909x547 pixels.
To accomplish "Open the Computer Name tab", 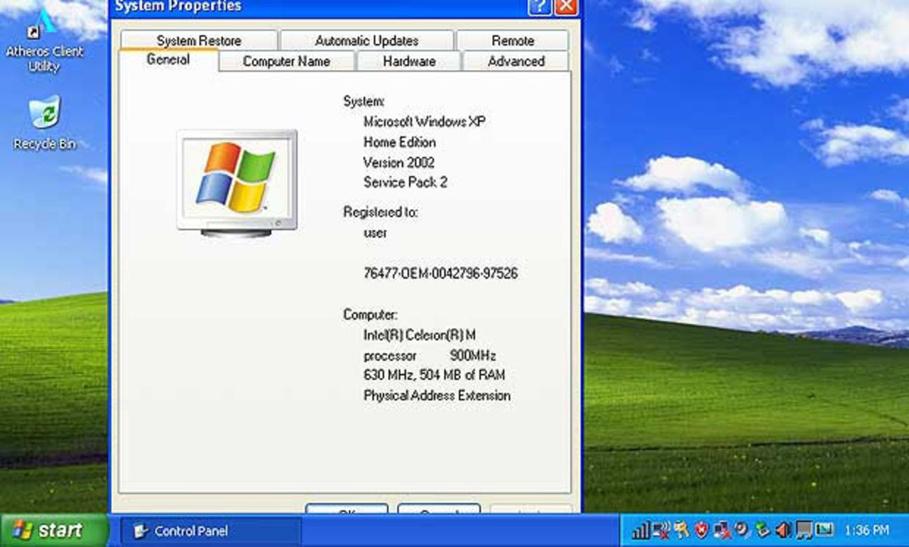I will coord(286,61).
